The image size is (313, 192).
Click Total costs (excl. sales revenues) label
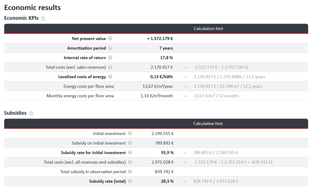point(76,67)
